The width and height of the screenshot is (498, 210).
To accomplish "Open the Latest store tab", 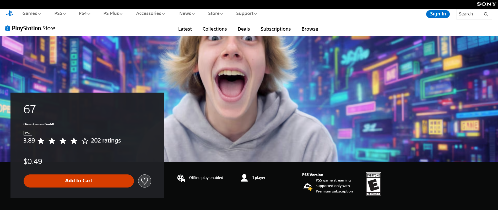I will point(185,29).
